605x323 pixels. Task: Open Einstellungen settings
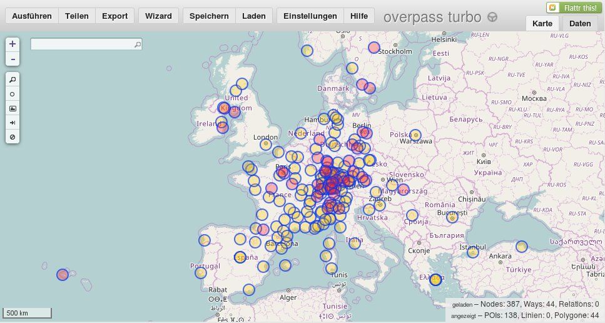pos(310,16)
